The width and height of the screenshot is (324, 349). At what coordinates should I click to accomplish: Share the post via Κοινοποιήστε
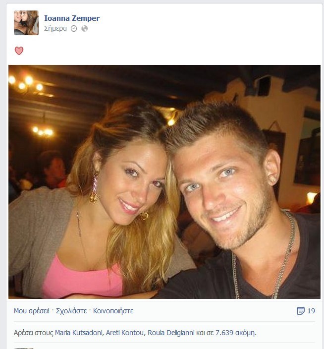coord(113,311)
